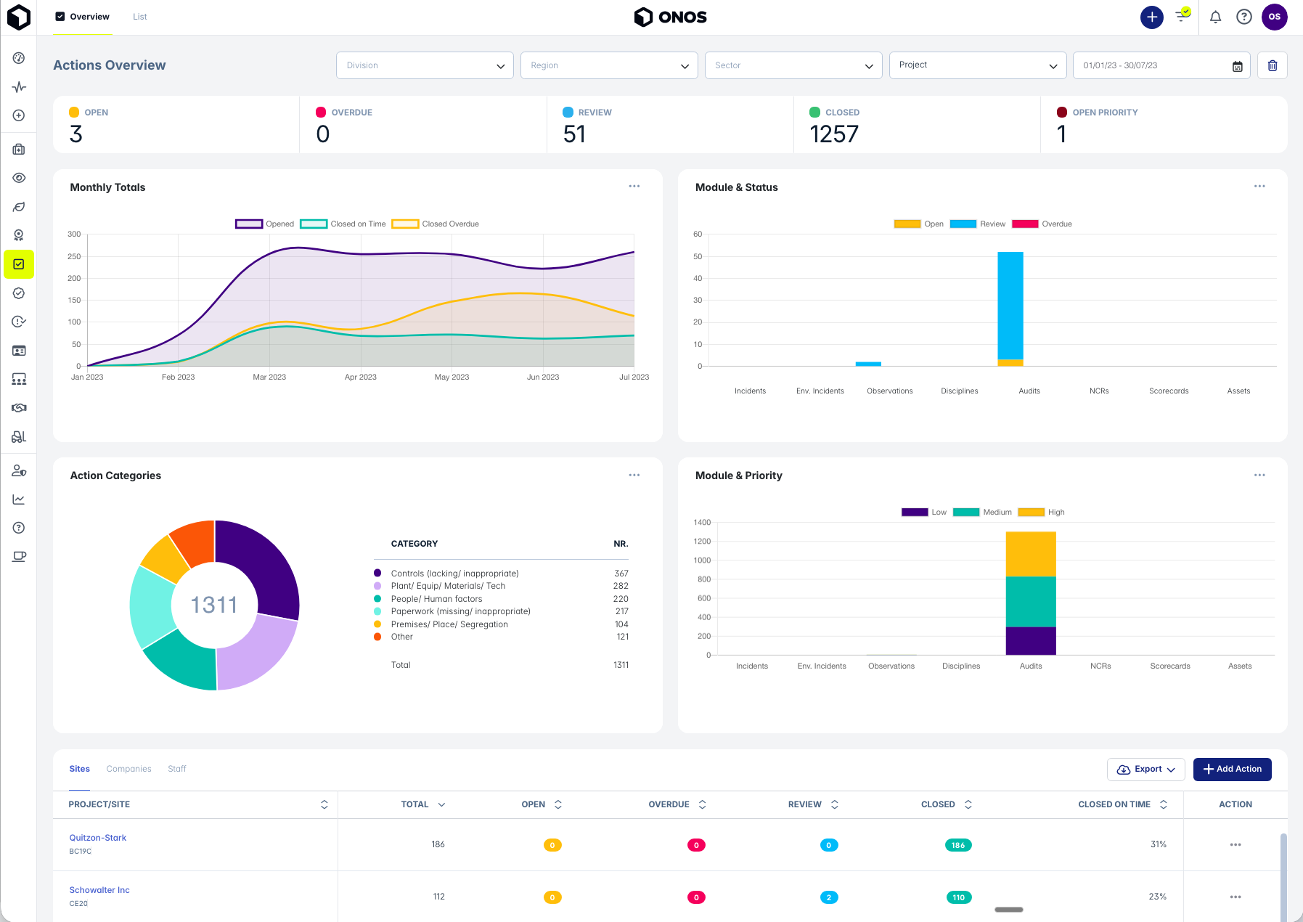Select the activity pulse icon in sidebar
Image resolution: width=1303 pixels, height=922 pixels.
(x=19, y=87)
